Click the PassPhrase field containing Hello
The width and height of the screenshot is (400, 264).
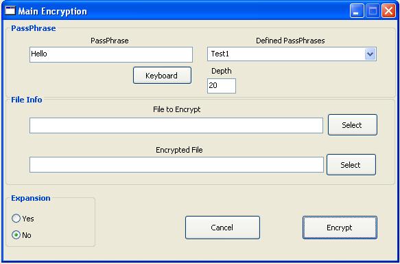pyautogui.click(x=111, y=54)
